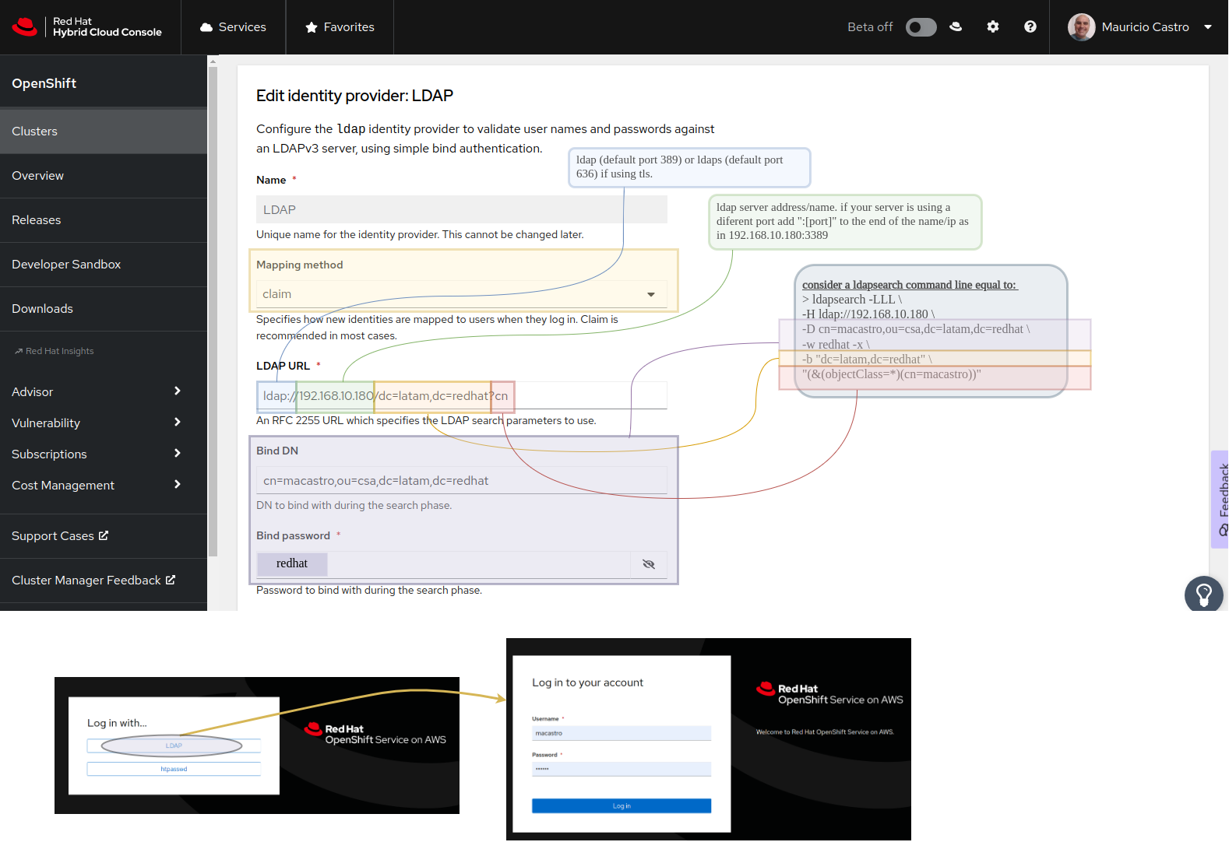The width and height of the screenshot is (1229, 842).
Task: Click the sidebar vertical scrollbar
Action: point(213,311)
